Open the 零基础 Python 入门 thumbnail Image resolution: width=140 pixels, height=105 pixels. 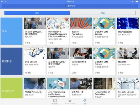(x=35, y=83)
